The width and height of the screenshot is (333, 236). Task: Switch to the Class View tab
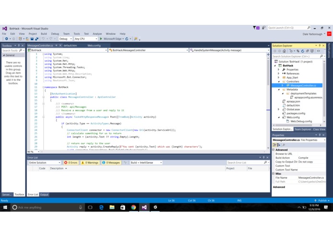(x=319, y=129)
